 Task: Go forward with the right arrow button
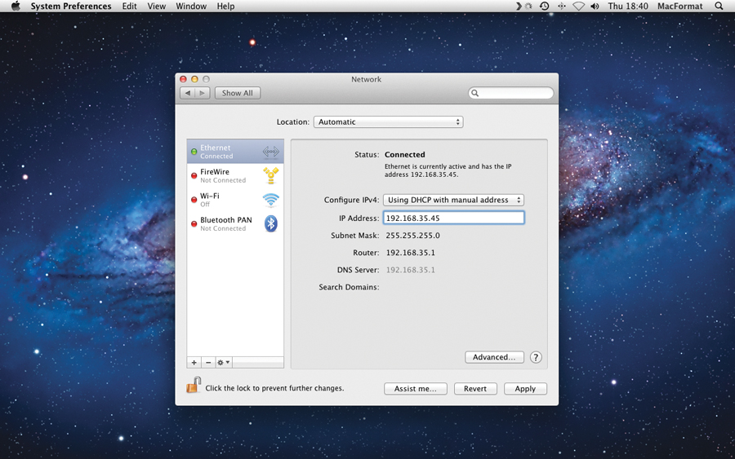click(x=203, y=93)
